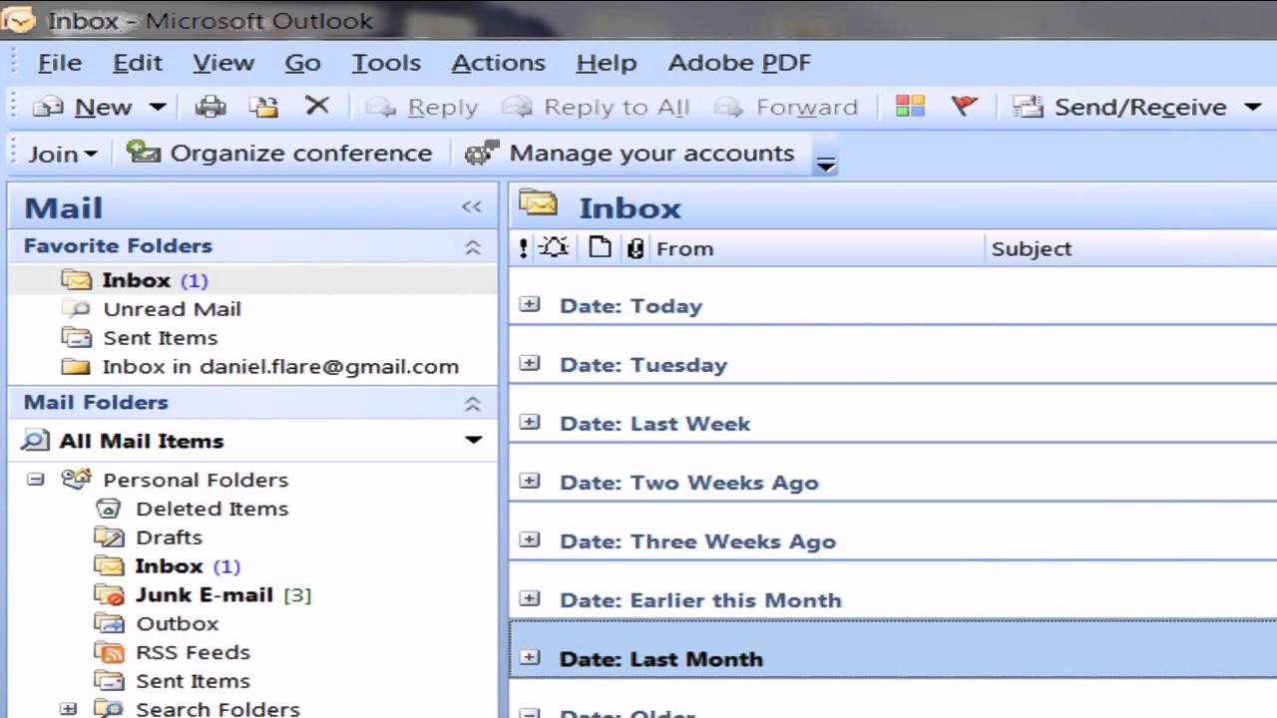This screenshot has height=718, width=1277.
Task: Click the red Follow Up flag icon
Action: pyautogui.click(x=964, y=107)
